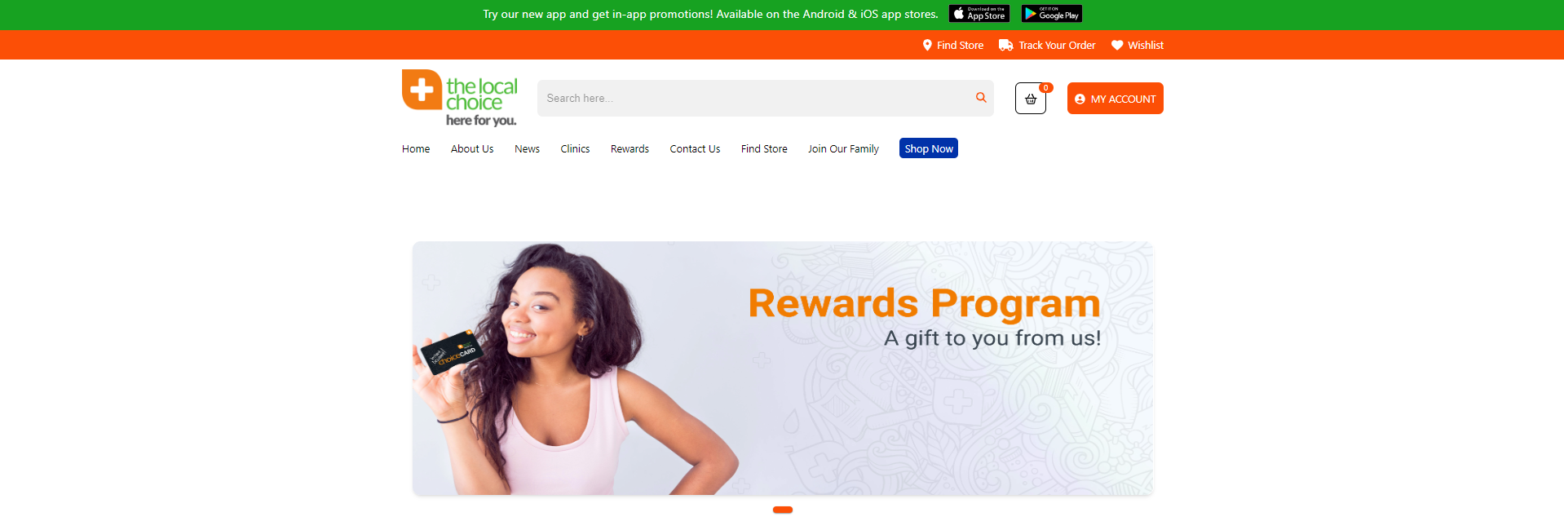1564x530 pixels.
Task: Click the Wishlist heart icon
Action: pyautogui.click(x=1117, y=46)
